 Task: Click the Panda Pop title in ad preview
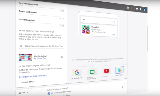[x=95, y=27]
